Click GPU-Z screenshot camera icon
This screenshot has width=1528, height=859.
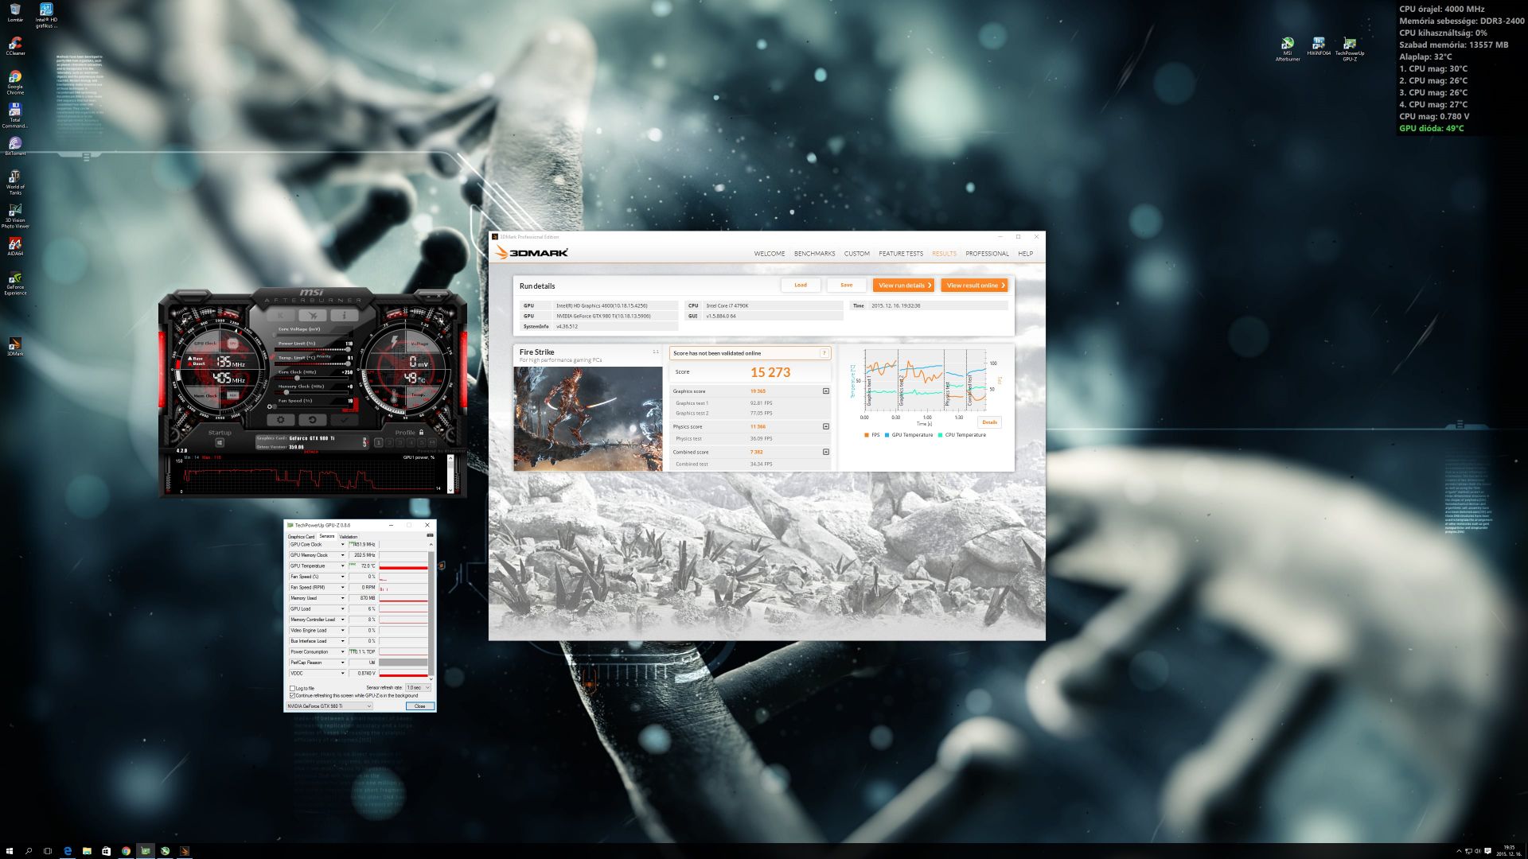pyautogui.click(x=431, y=535)
